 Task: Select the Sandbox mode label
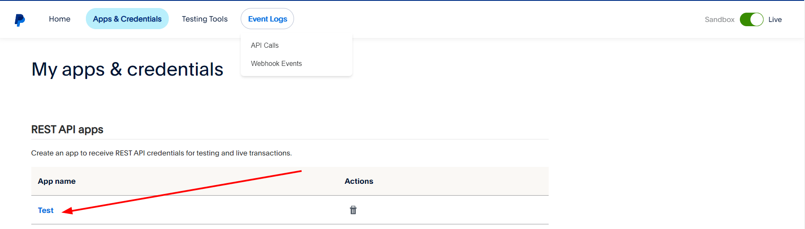tap(719, 19)
